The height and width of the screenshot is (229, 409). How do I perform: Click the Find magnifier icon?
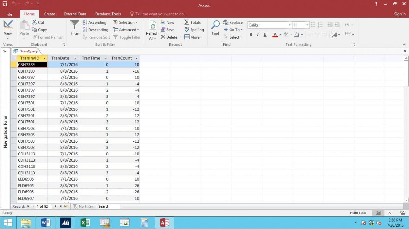coord(215,25)
